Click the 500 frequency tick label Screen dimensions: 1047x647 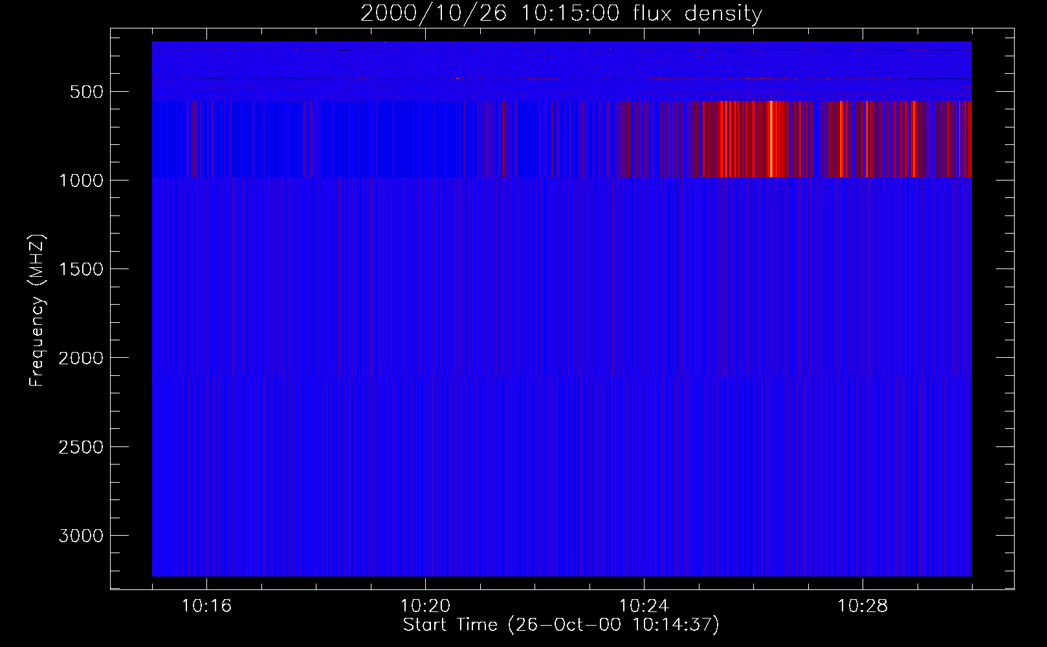(x=87, y=92)
